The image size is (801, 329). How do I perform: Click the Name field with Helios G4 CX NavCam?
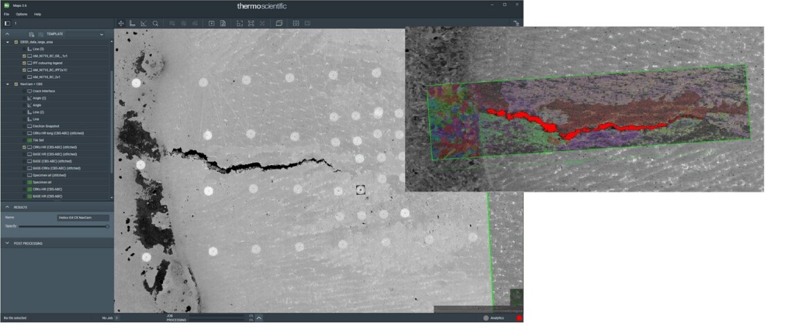click(82, 218)
